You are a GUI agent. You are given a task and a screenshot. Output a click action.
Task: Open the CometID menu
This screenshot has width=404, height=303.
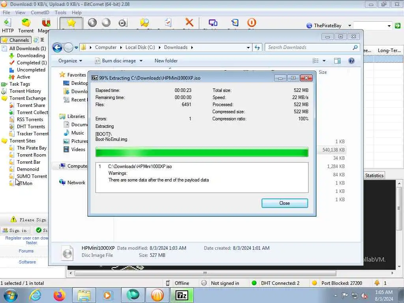click(x=40, y=12)
